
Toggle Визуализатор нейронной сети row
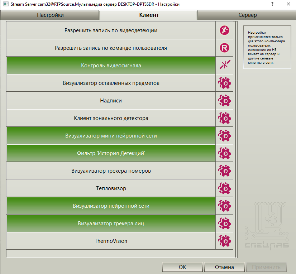111,206
